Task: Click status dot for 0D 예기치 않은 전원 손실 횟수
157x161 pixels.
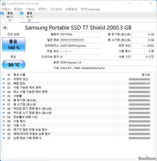Action: (x=4, y=129)
